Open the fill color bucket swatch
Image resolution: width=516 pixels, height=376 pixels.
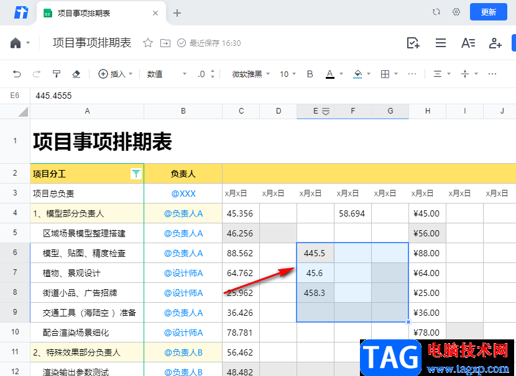coord(357,74)
